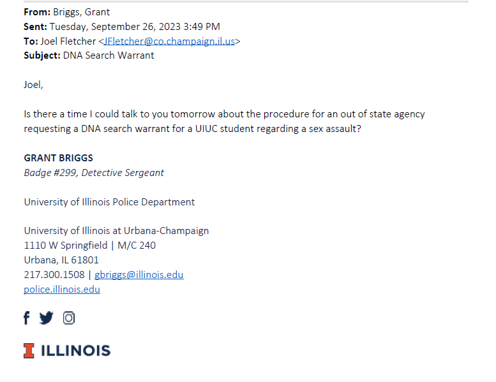Open the Facebook icon in signature
The height and width of the screenshot is (382, 496).
(x=27, y=318)
